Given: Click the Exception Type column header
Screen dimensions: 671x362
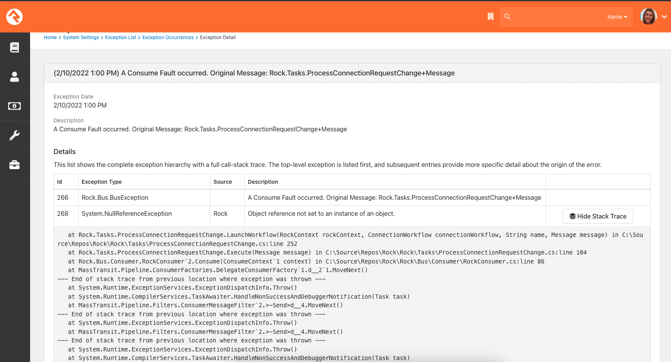Looking at the screenshot, I should pyautogui.click(x=102, y=182).
